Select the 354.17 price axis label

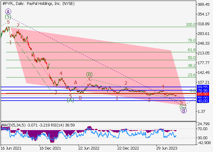click(x=204, y=14)
